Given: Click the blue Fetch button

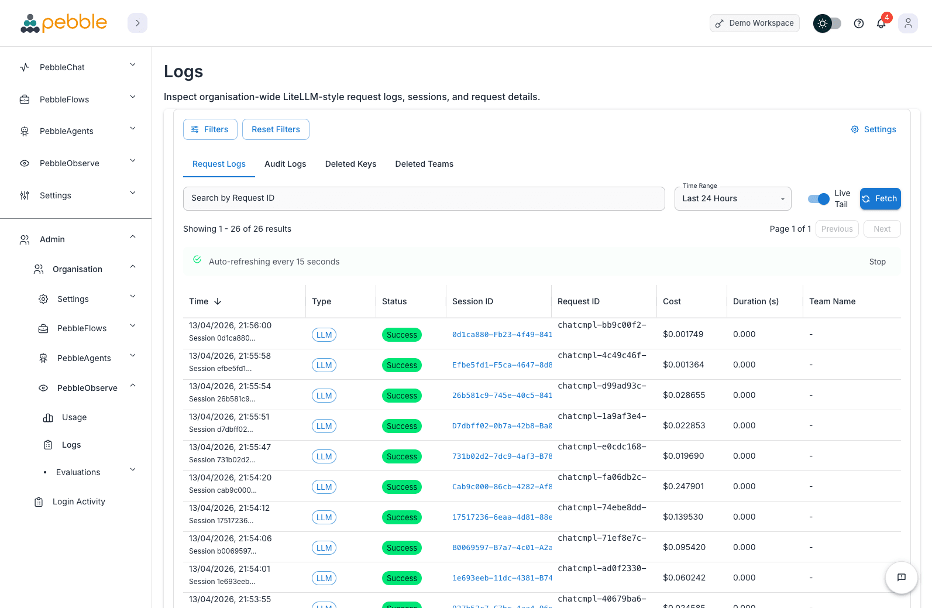Looking at the screenshot, I should 880,198.
